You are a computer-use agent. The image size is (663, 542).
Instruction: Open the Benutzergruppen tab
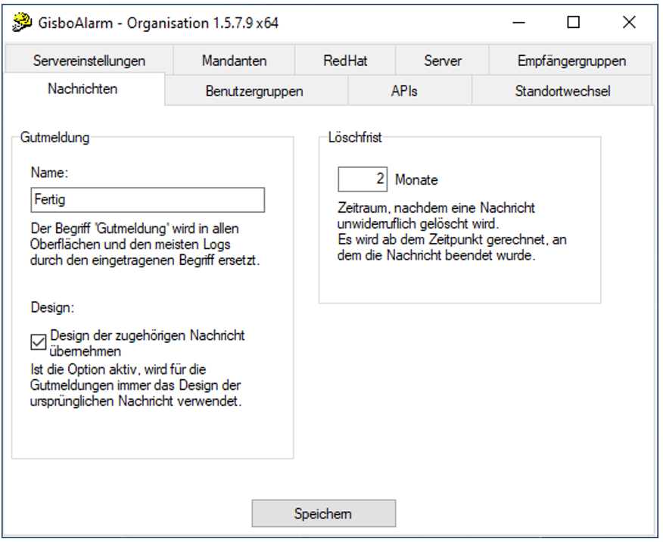(x=257, y=91)
